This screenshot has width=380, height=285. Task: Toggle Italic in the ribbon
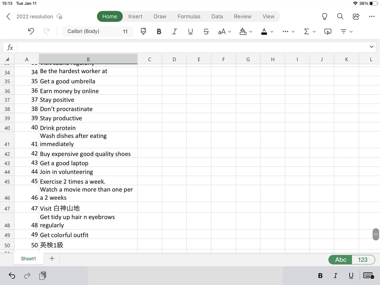tap(174, 31)
